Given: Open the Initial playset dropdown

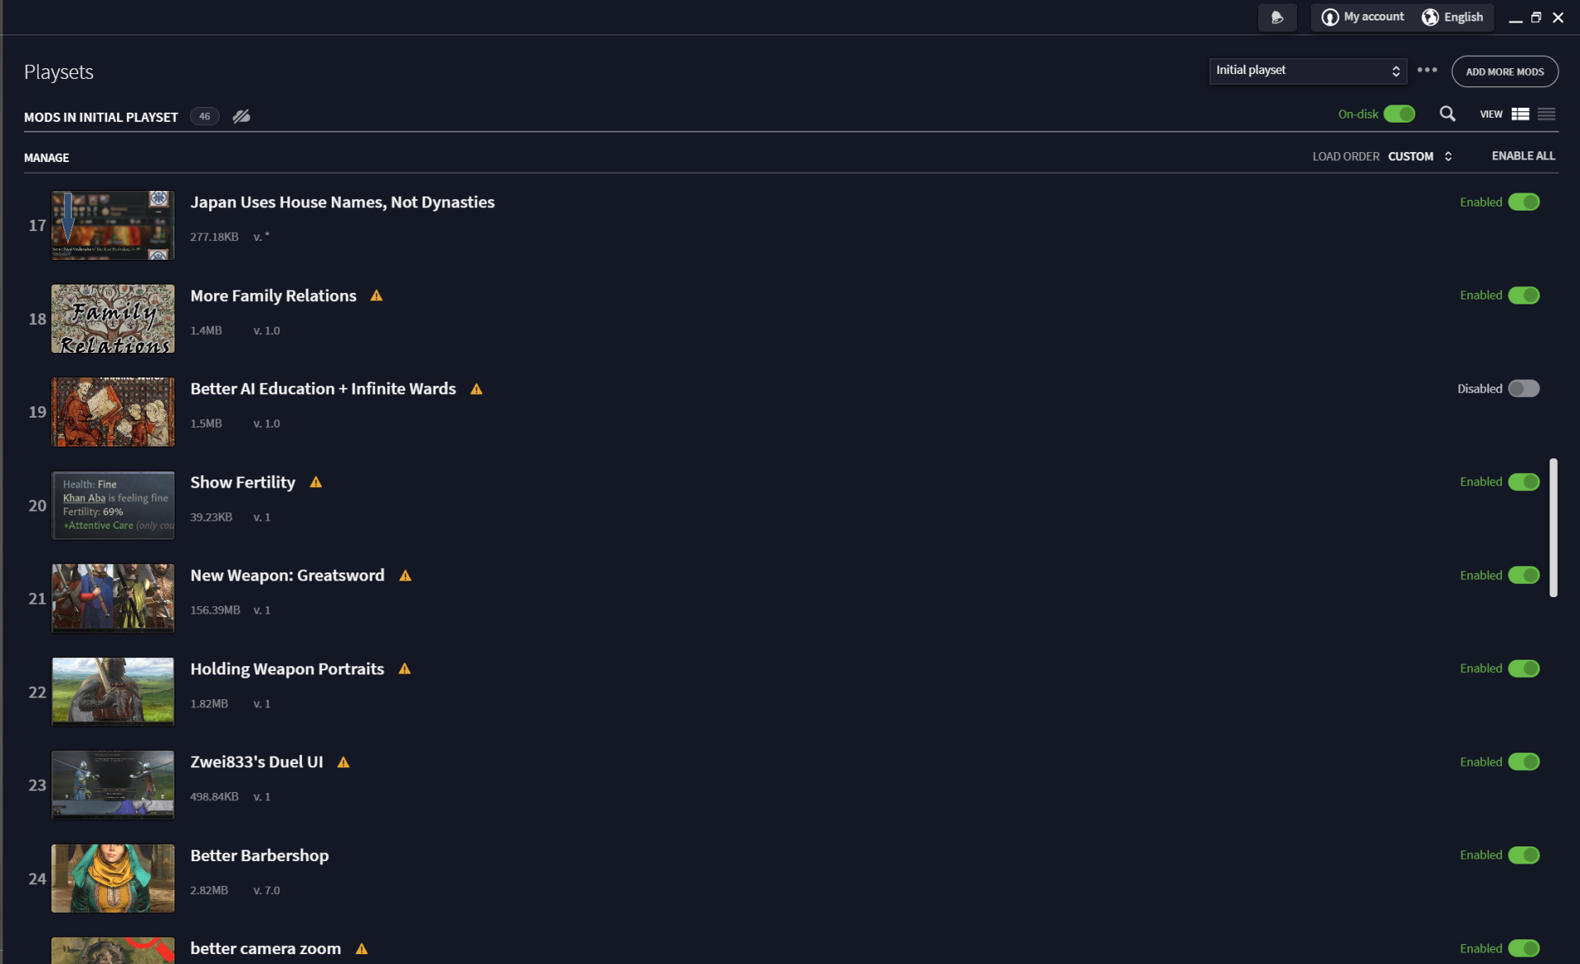Looking at the screenshot, I should coord(1308,71).
